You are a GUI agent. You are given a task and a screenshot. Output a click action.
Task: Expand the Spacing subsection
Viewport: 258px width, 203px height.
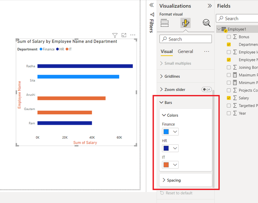[x=164, y=180]
